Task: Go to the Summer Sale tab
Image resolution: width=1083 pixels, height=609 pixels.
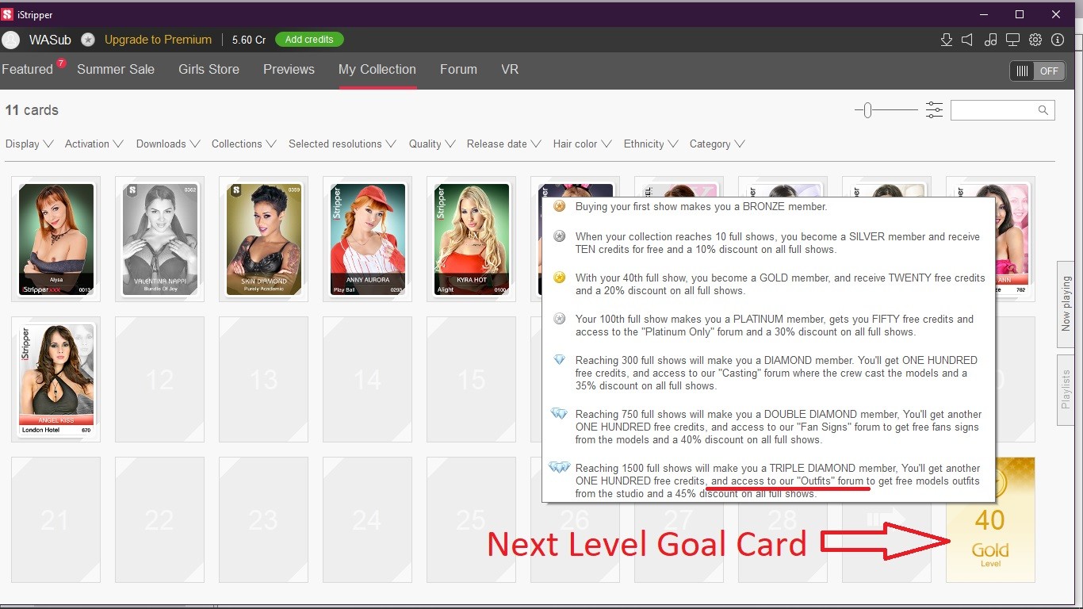Action: click(x=116, y=69)
